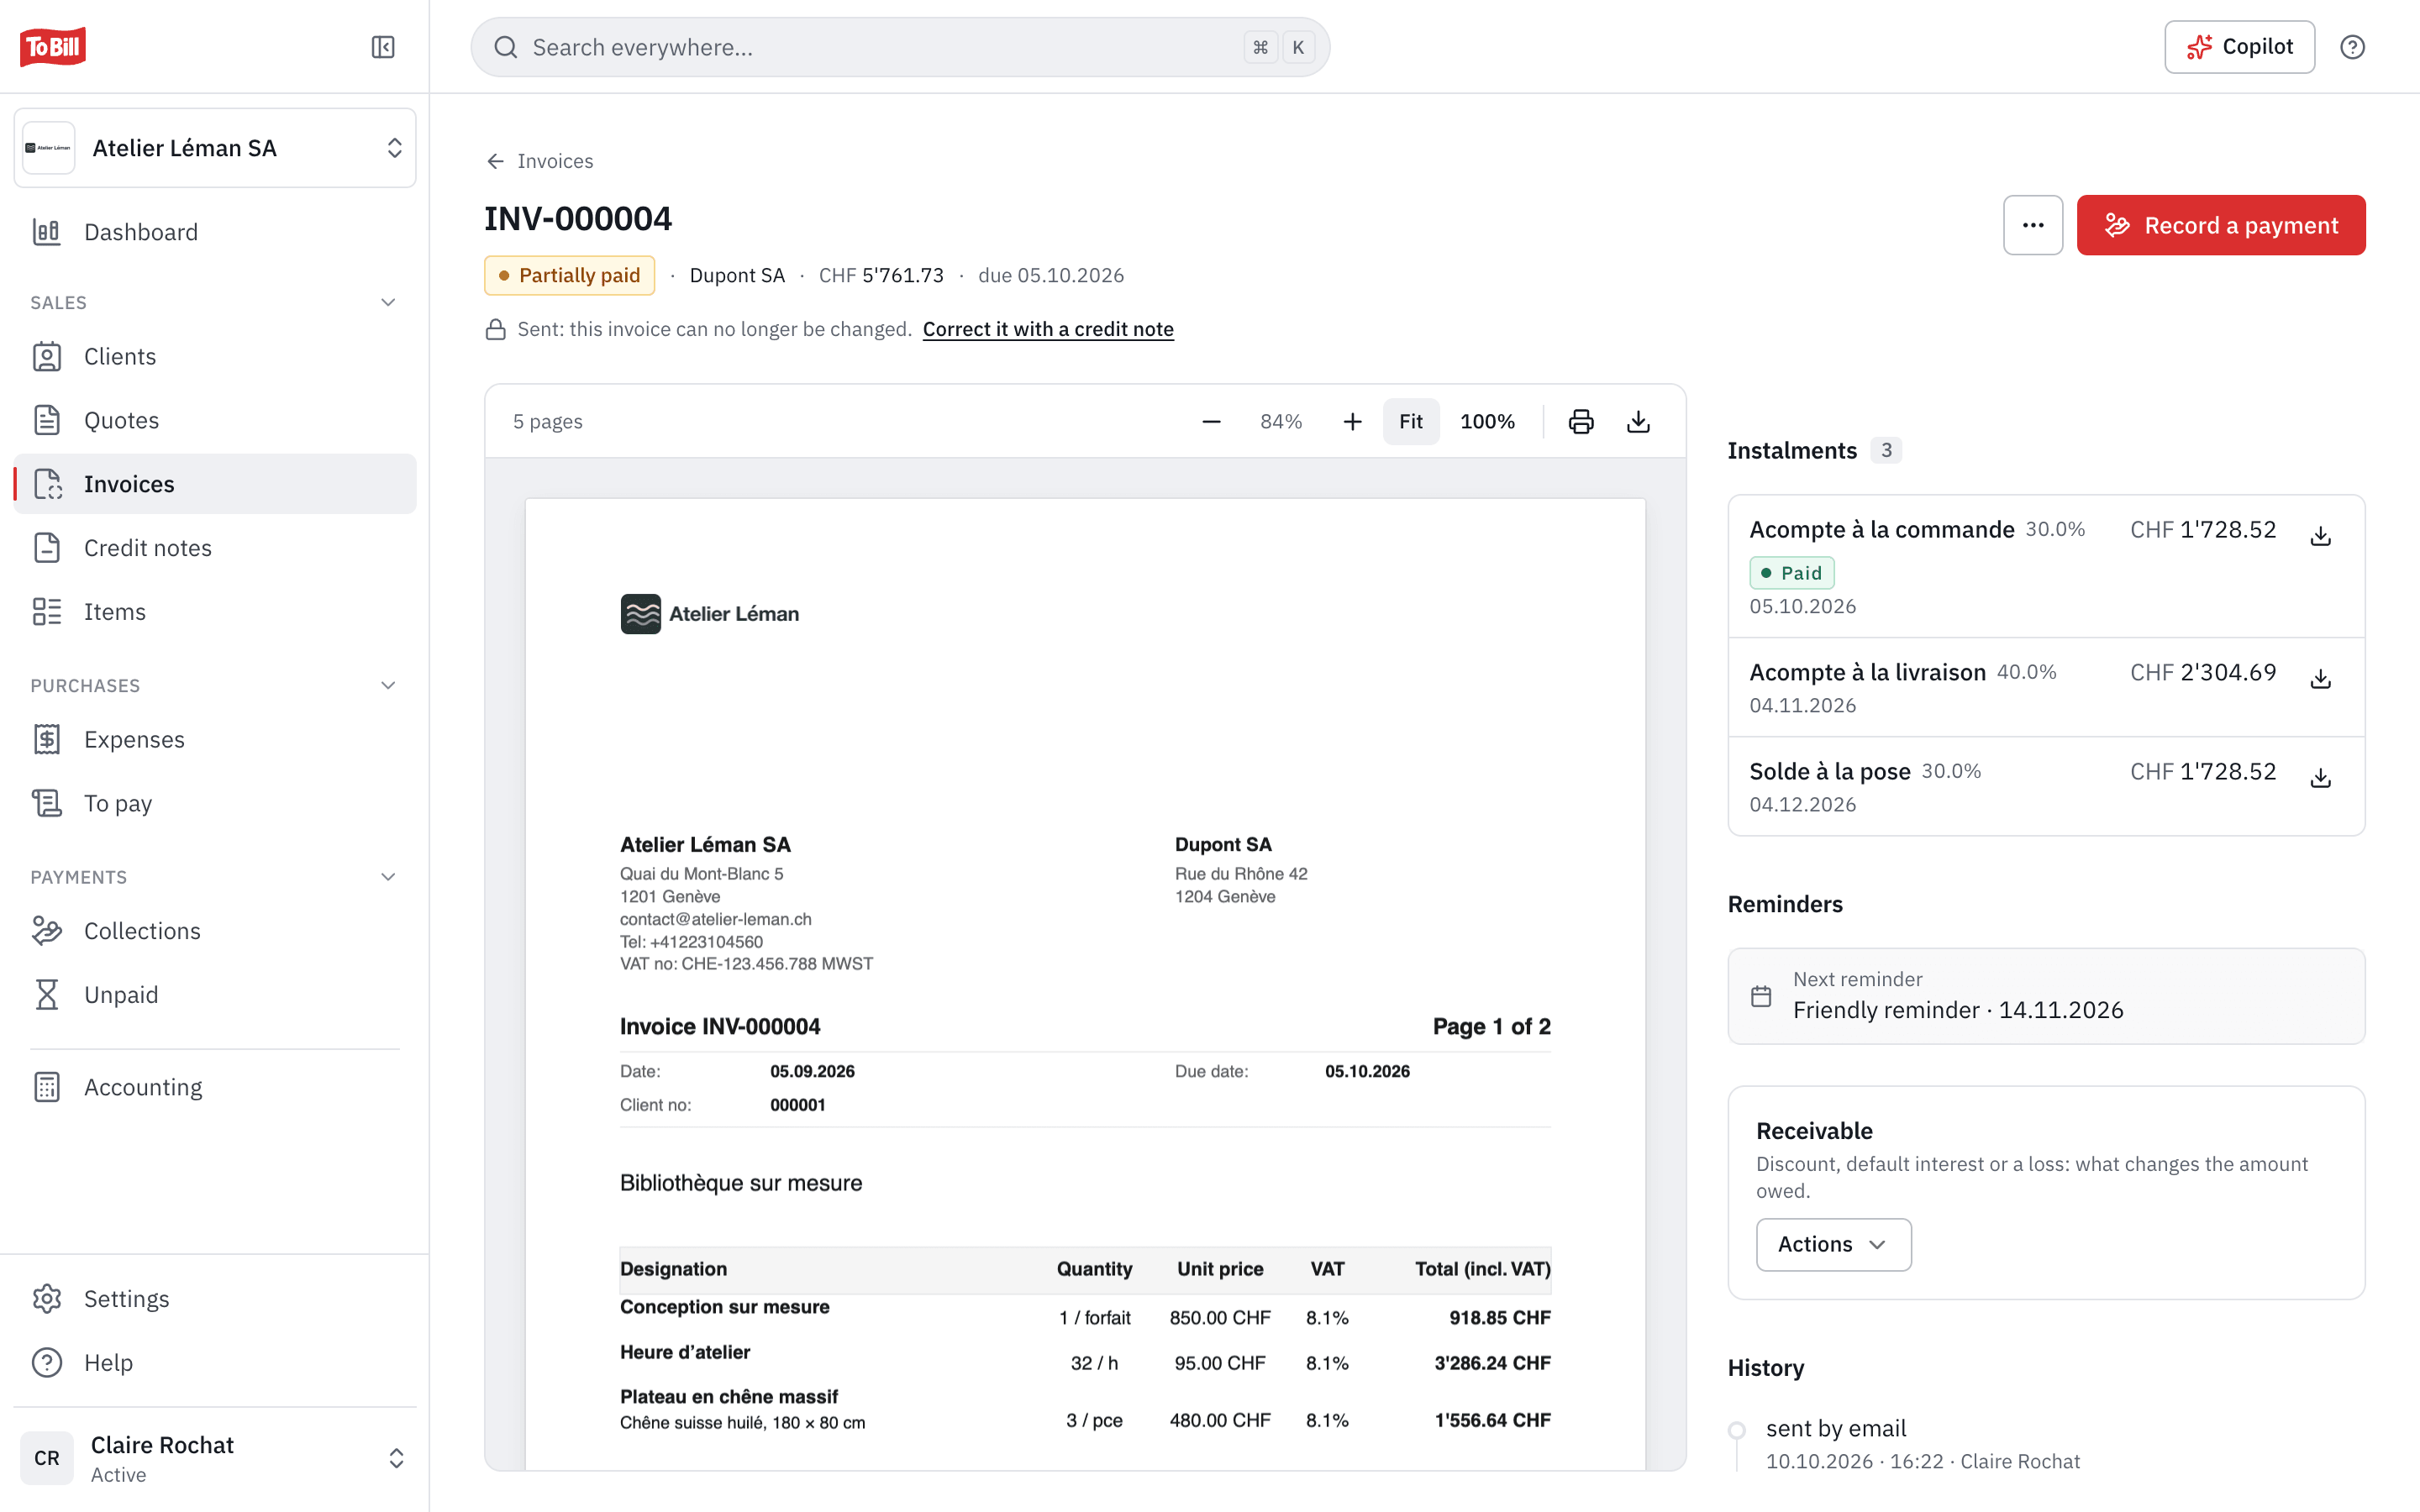
Task: Collapse the sidebar panel icon
Action: [383, 47]
